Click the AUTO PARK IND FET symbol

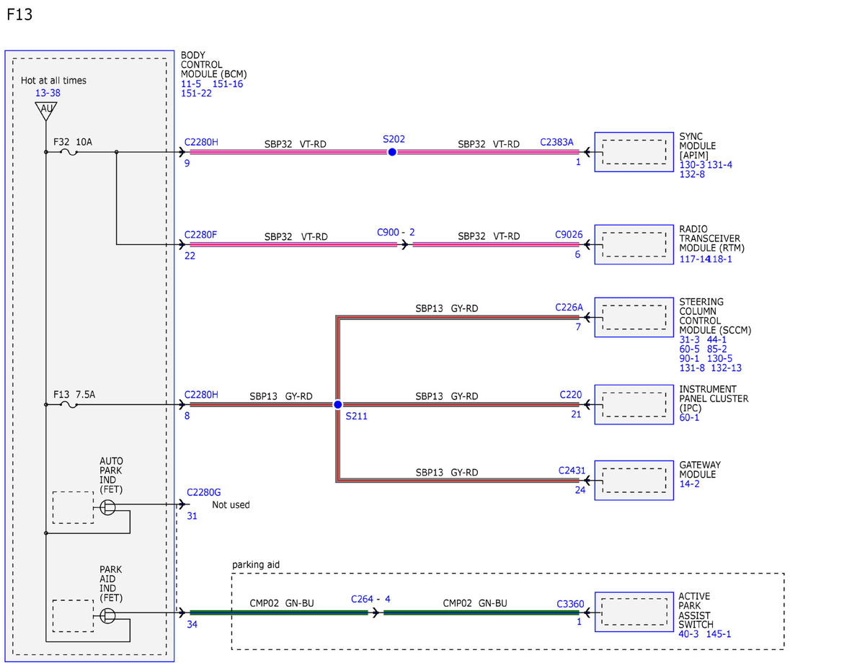pos(108,507)
